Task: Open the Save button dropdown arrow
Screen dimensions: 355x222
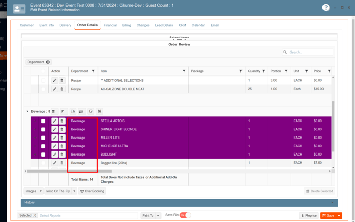Action: click(x=339, y=216)
